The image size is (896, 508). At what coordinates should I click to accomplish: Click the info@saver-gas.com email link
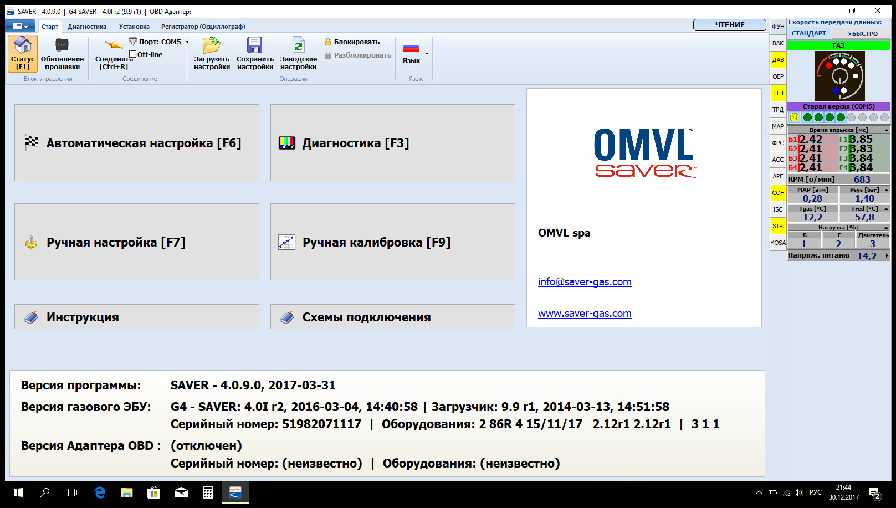tap(585, 282)
